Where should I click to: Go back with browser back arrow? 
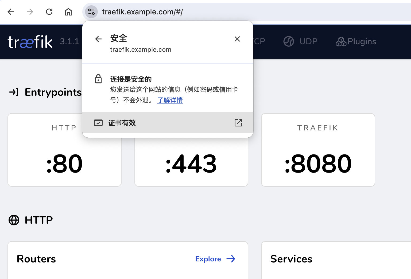tap(11, 12)
